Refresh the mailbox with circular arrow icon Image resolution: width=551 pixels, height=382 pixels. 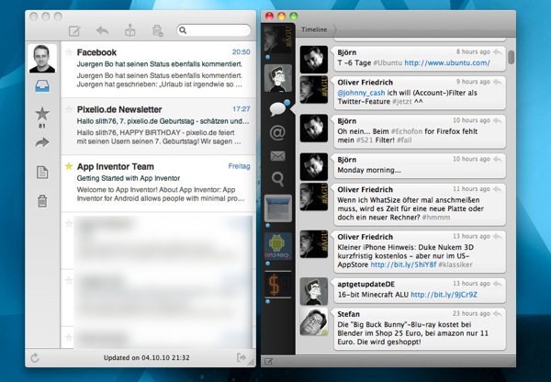point(35,358)
